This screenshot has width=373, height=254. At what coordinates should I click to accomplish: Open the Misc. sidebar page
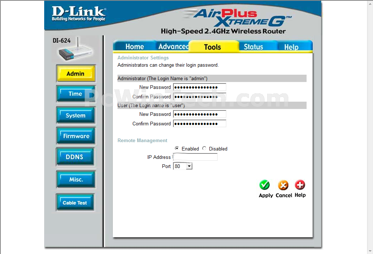point(76,179)
